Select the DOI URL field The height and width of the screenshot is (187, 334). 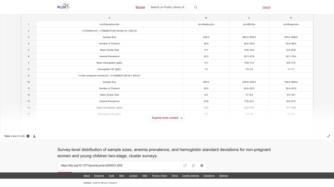[x=132, y=165]
